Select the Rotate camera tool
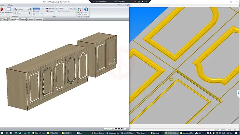240x135 pixels. point(36,8)
